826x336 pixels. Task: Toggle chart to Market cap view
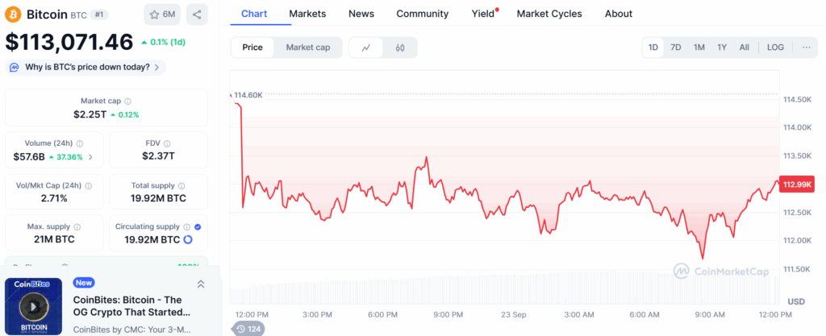click(x=307, y=48)
